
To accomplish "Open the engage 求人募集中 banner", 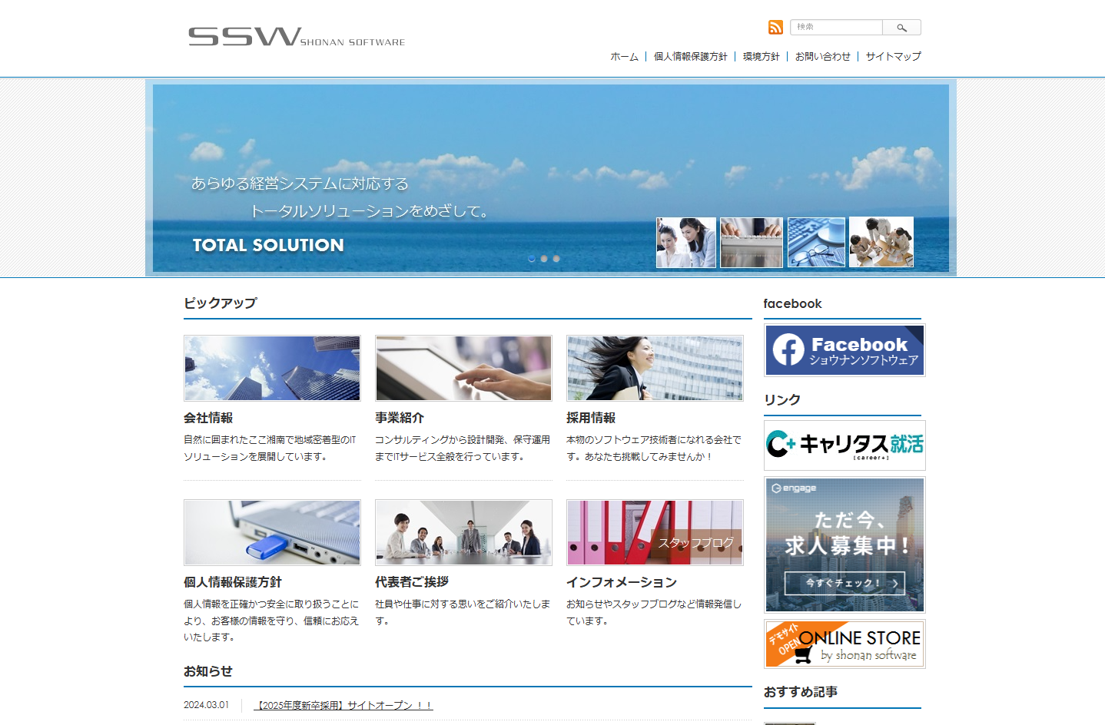I will pos(844,545).
